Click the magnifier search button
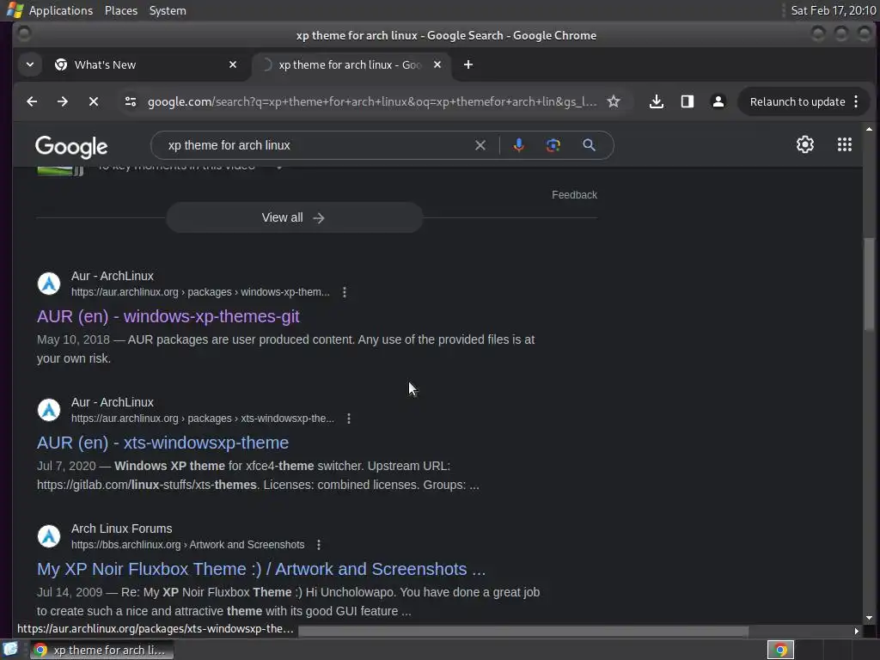The height and width of the screenshot is (660, 880). (x=589, y=145)
